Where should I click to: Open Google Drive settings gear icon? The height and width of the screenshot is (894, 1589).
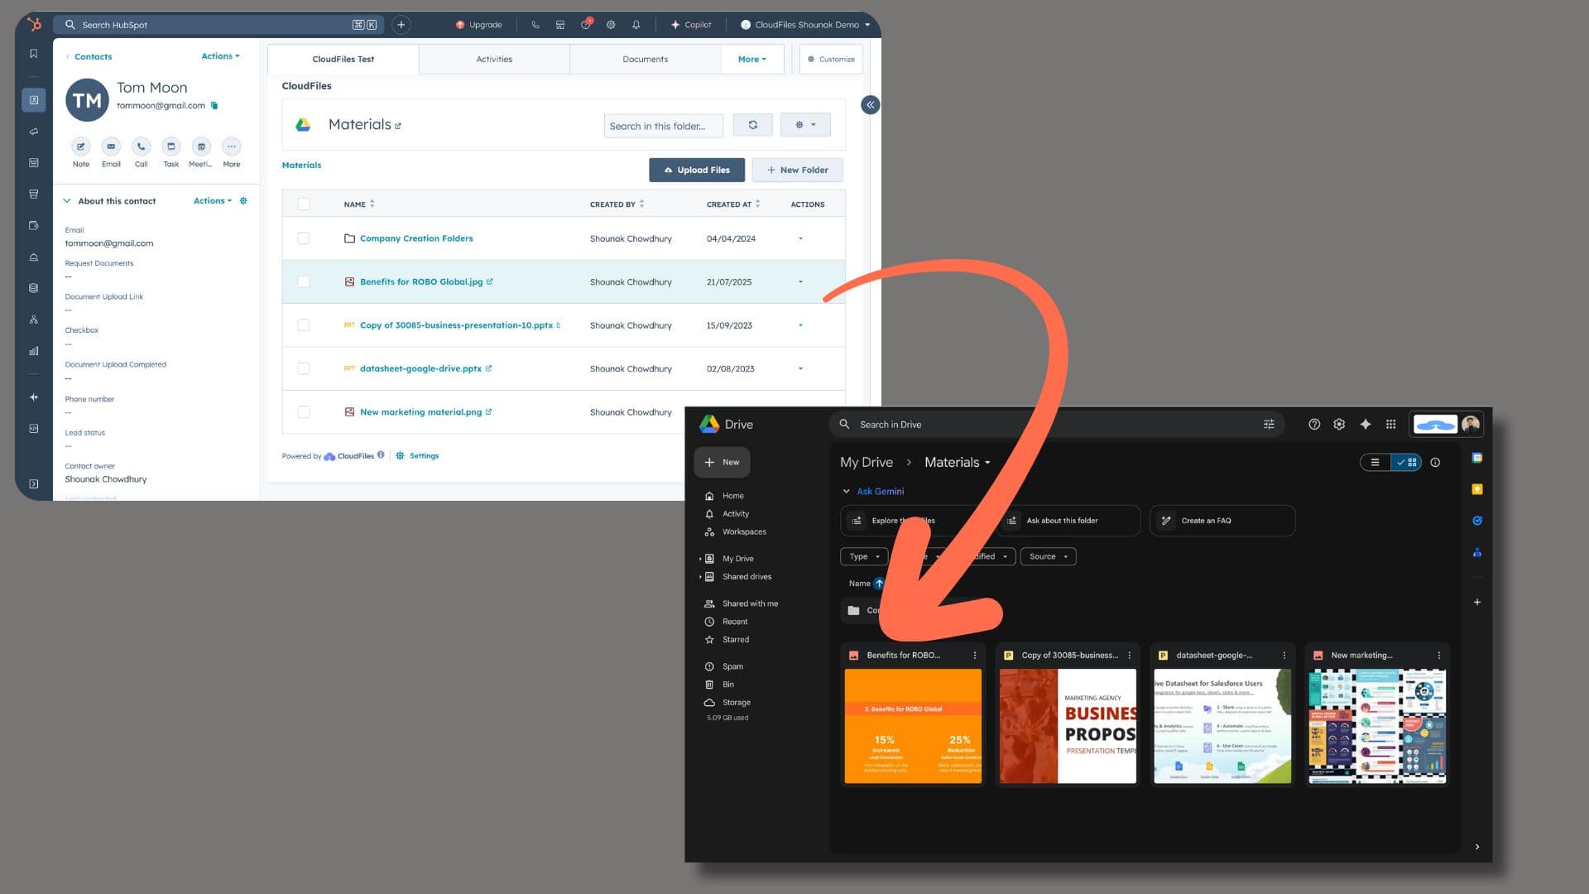1339,425
